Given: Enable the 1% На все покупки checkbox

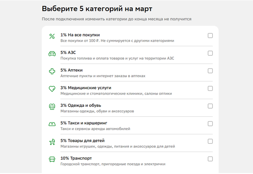Looking at the screenshot, I should point(210,36).
